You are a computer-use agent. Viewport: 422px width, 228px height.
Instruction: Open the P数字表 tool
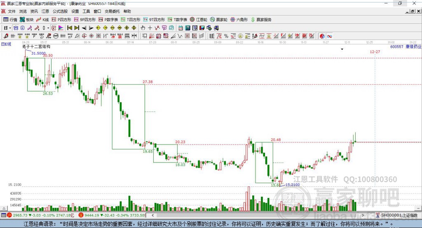(x=108, y=20)
